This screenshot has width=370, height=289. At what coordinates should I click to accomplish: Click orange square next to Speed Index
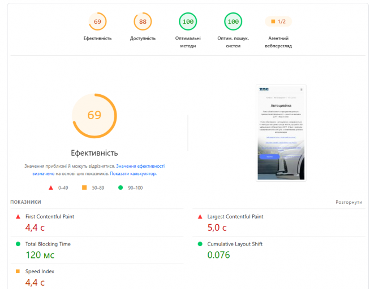pos(18,272)
